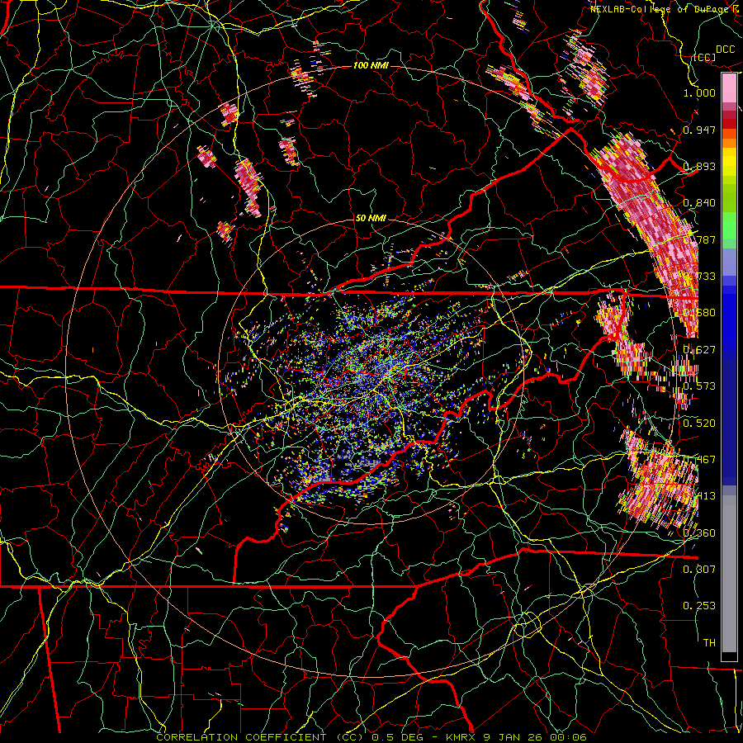The height and width of the screenshot is (743, 743).
Task: Click the 0.893 value on the scale
Action: coord(699,166)
